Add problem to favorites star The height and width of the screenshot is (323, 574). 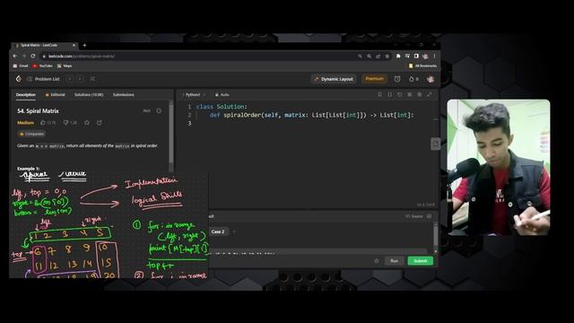(87, 123)
